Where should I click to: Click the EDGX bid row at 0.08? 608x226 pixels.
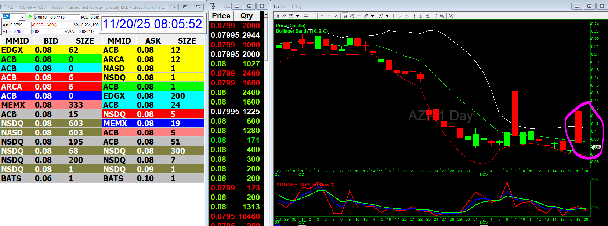tap(51, 50)
